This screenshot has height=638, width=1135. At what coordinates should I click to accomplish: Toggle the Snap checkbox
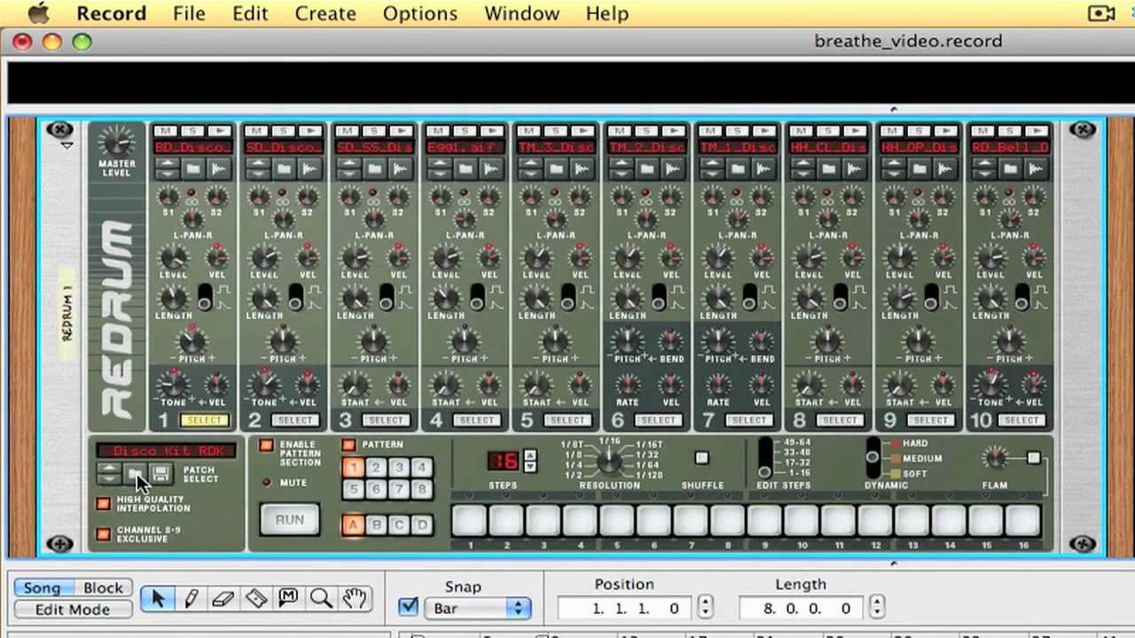pos(408,607)
